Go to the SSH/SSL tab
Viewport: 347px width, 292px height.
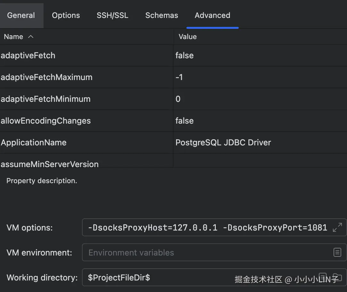tap(112, 15)
